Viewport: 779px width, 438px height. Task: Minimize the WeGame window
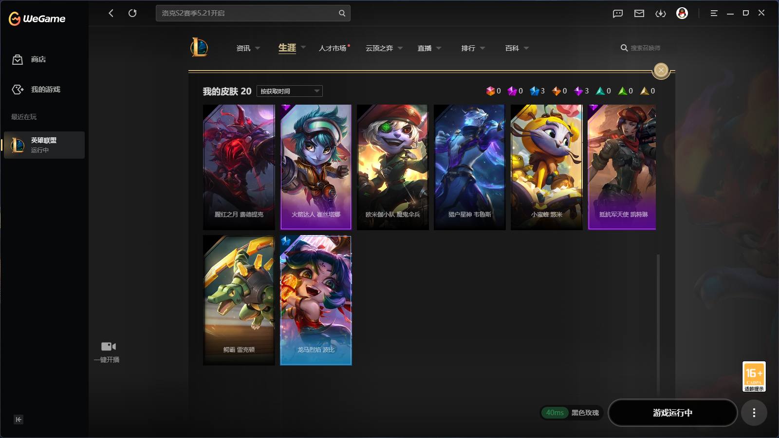(x=730, y=14)
